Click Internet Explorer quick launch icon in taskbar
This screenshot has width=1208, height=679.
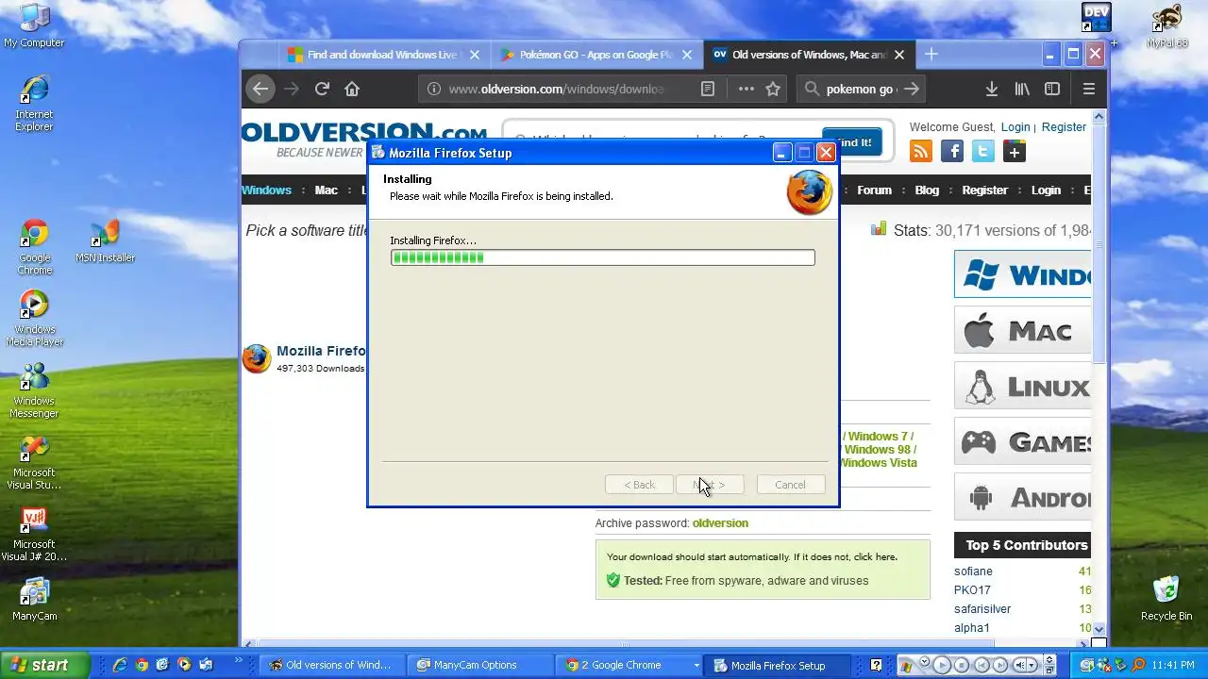[x=120, y=665]
